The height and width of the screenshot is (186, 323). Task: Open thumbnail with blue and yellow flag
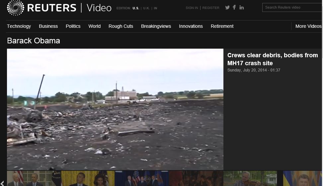pyautogui.click(x=303, y=178)
